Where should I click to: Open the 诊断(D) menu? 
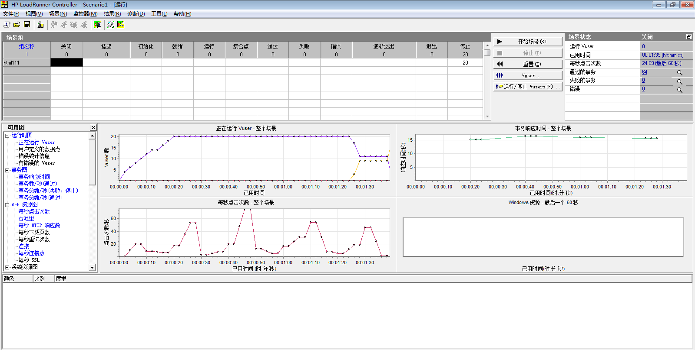coord(136,14)
